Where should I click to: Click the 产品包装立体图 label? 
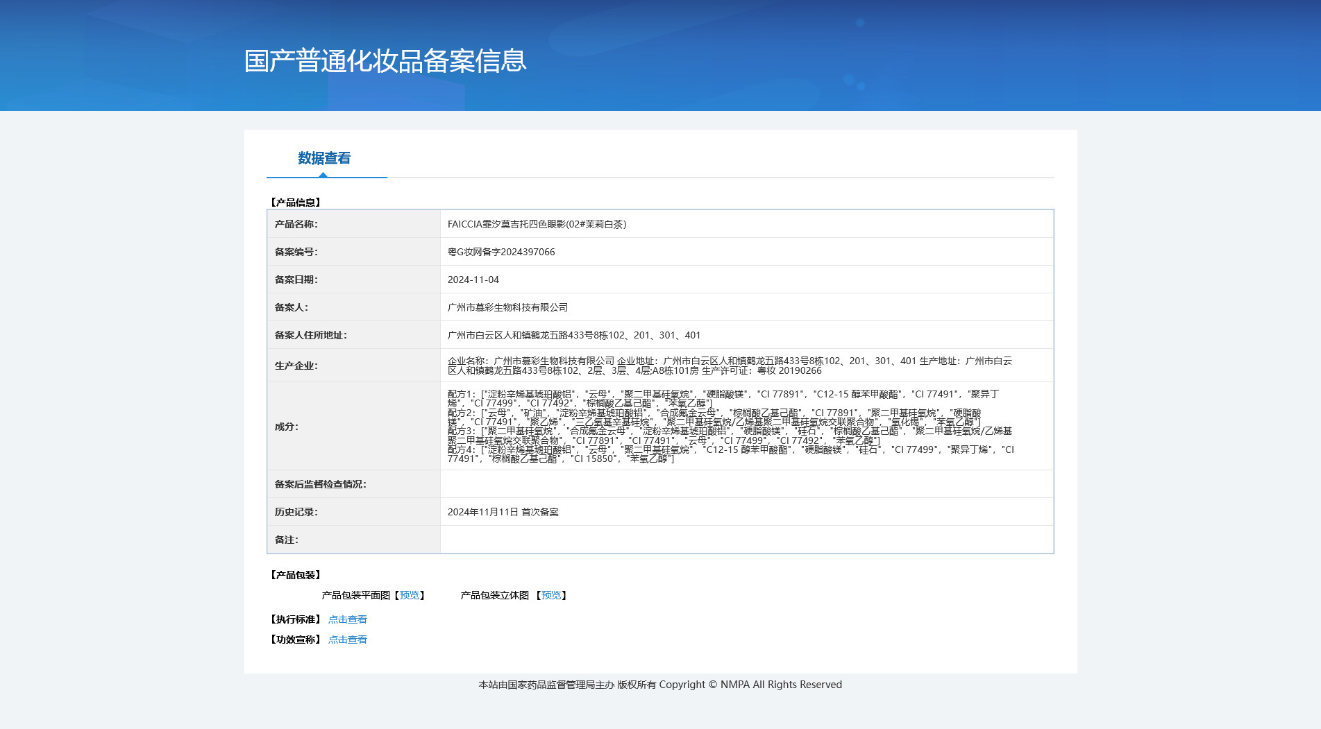[495, 595]
